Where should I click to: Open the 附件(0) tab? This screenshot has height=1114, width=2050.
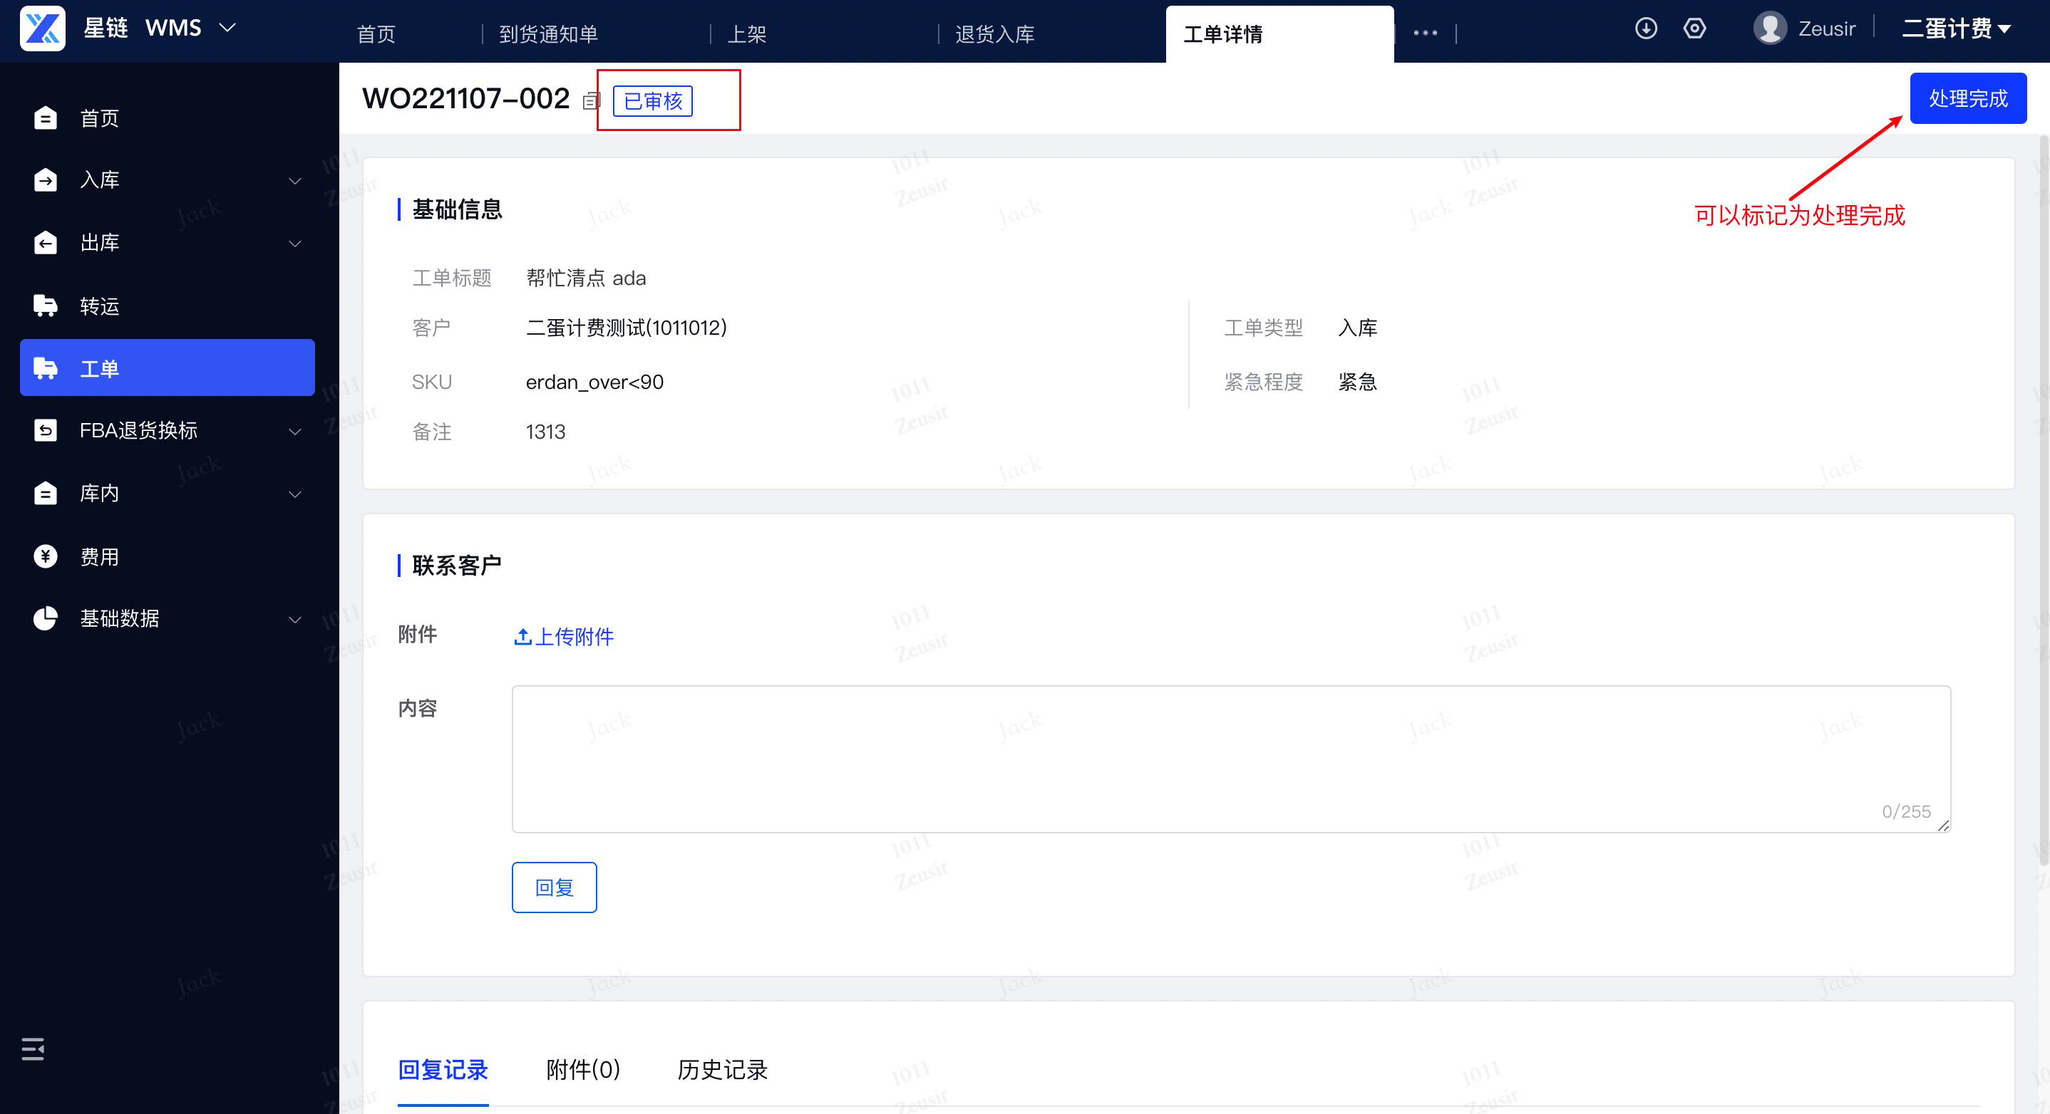coord(582,1069)
